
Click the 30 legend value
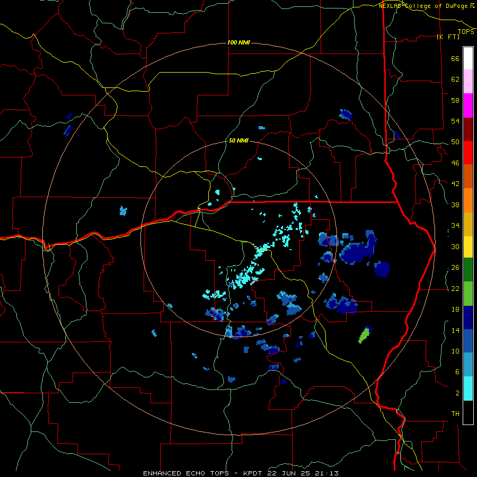coord(455,246)
